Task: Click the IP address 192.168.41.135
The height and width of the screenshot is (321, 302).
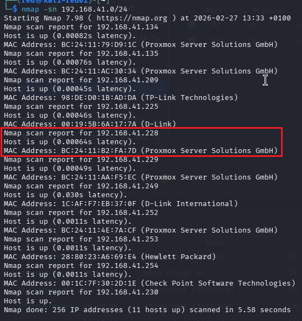Action: point(128,54)
